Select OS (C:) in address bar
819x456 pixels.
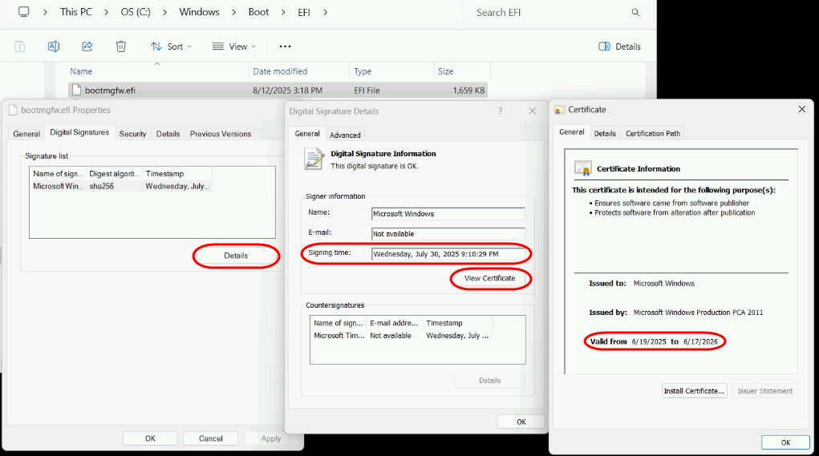(136, 11)
